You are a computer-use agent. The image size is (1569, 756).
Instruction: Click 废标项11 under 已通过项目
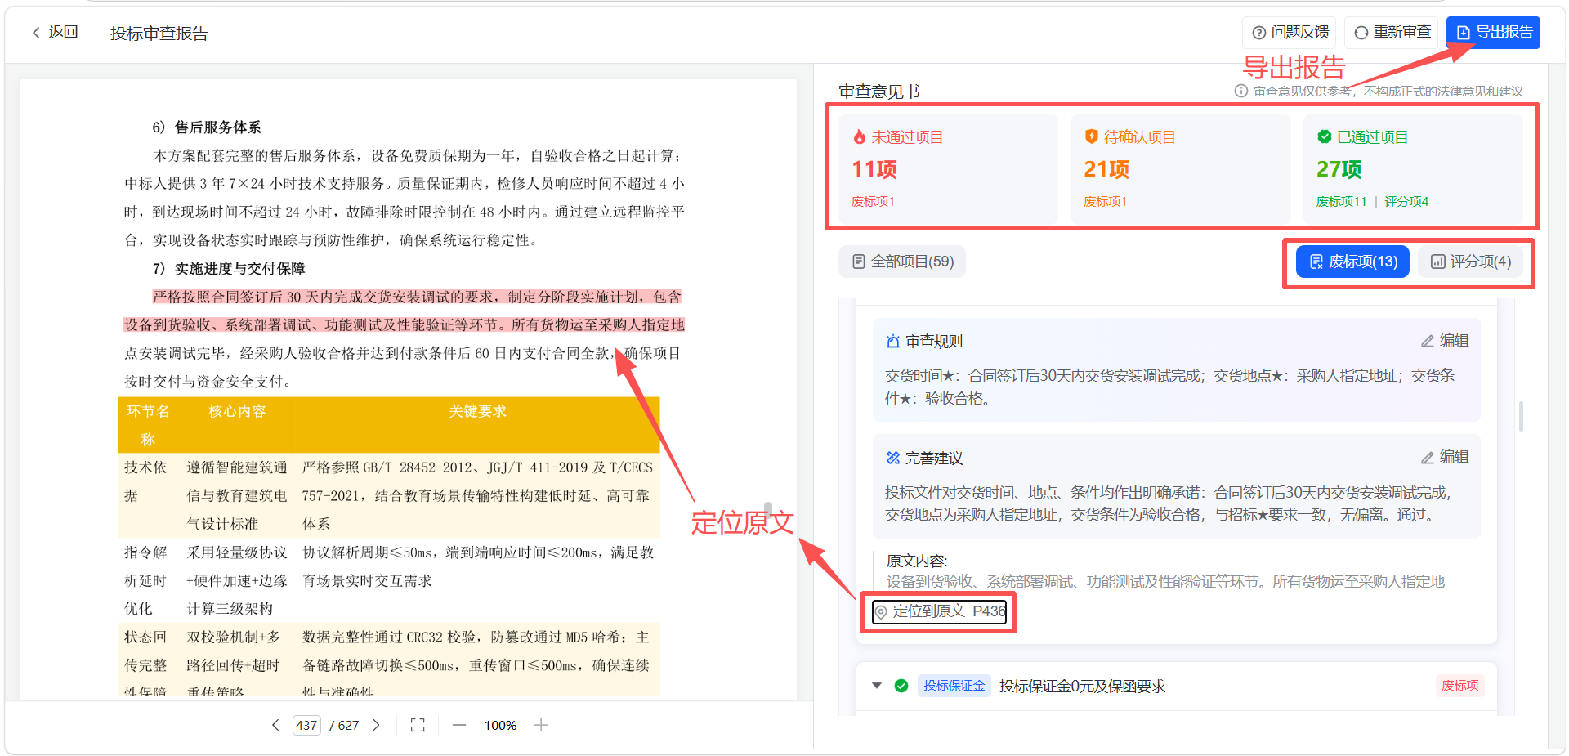(1341, 202)
